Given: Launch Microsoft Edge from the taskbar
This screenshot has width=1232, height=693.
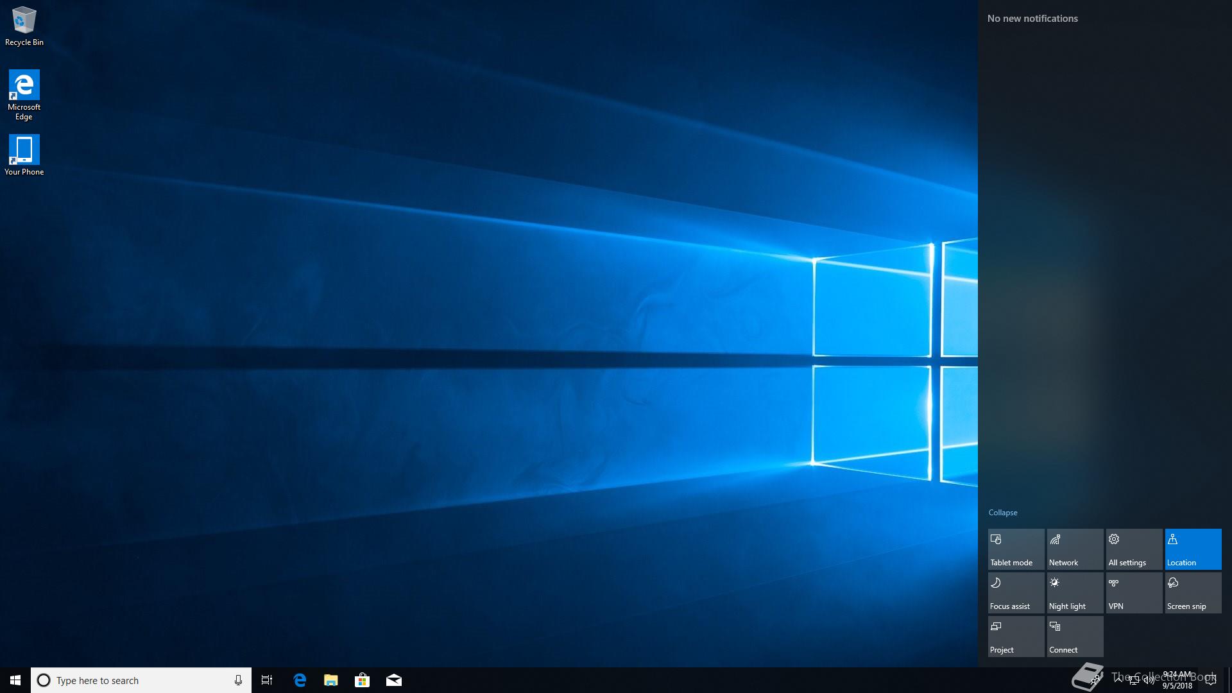Looking at the screenshot, I should pos(300,680).
